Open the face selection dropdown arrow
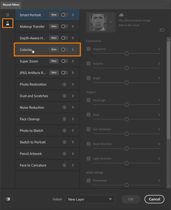The height and width of the screenshot is (210, 171). coord(111,22)
